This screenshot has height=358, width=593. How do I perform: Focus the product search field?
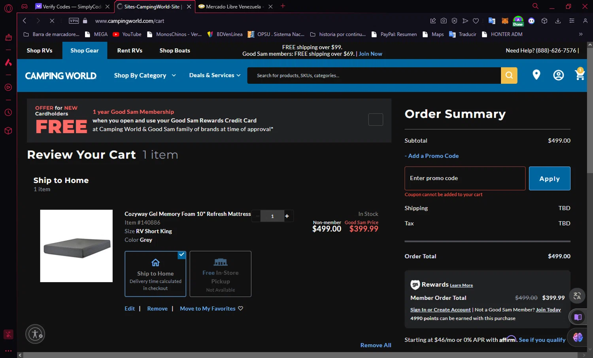point(374,75)
